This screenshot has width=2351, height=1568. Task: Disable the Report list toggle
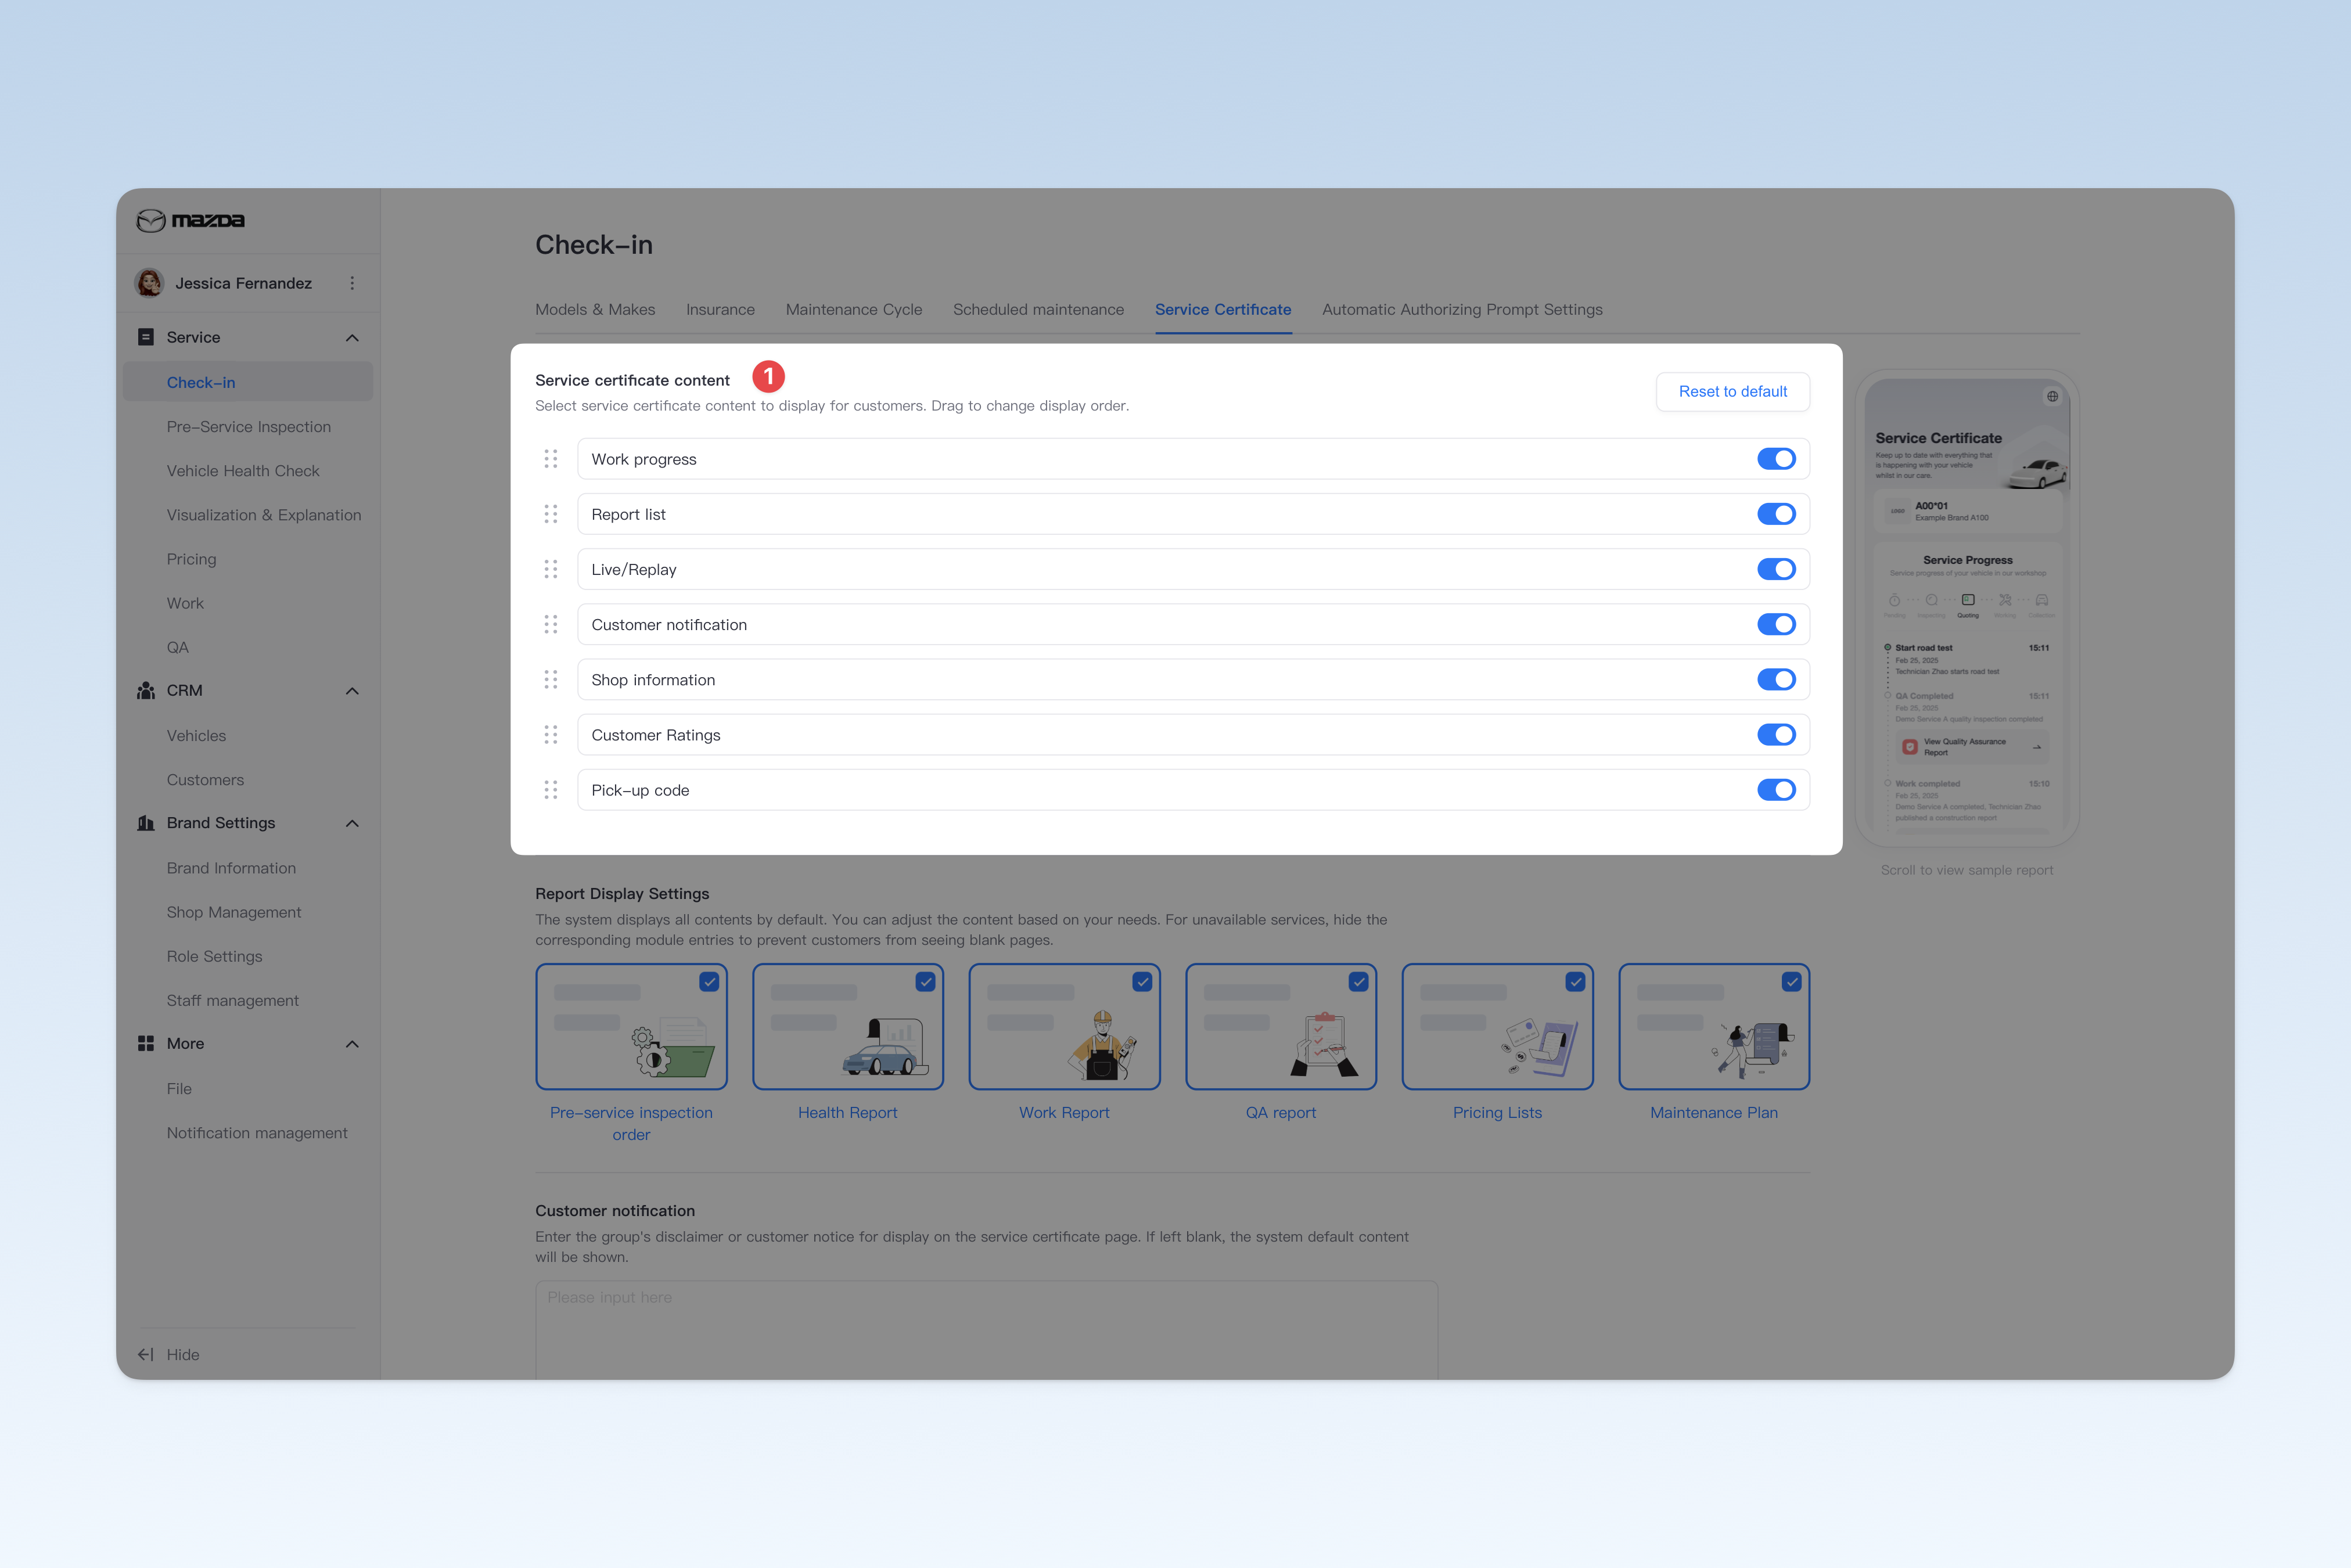(x=1776, y=514)
